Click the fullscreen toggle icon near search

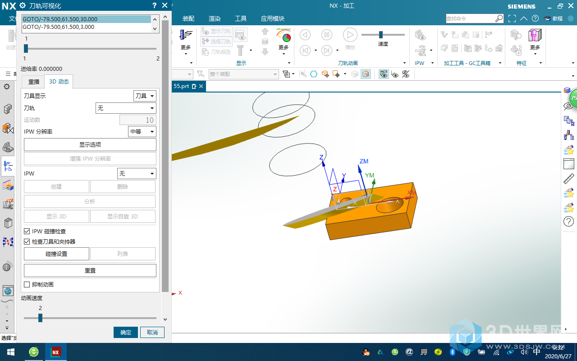click(512, 19)
